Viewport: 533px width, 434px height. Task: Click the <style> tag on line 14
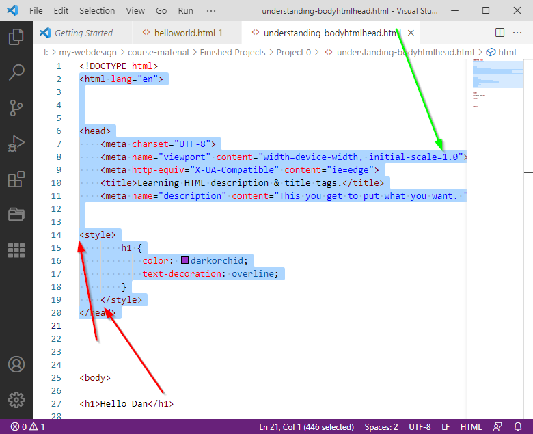(98, 234)
